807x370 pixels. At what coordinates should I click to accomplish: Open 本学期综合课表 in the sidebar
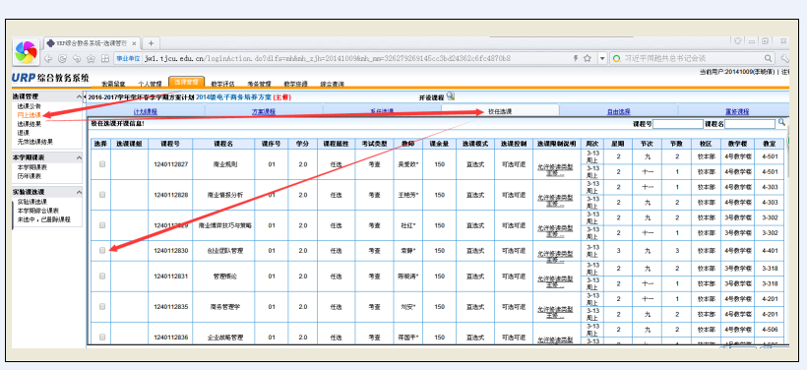click(x=38, y=211)
